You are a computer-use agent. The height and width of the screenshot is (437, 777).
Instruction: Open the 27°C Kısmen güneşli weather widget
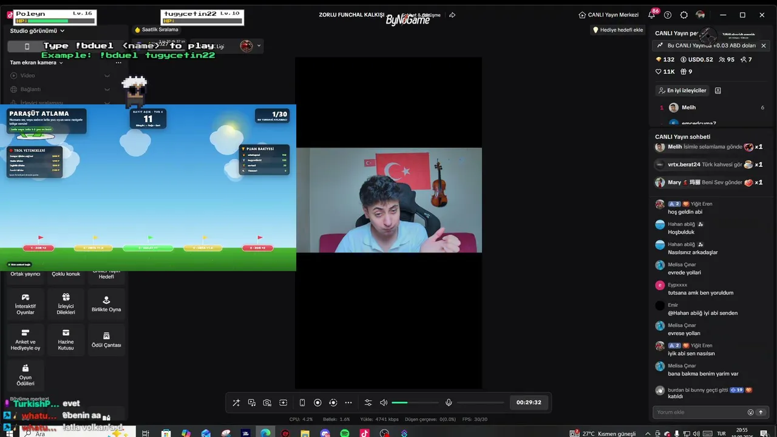click(603, 433)
